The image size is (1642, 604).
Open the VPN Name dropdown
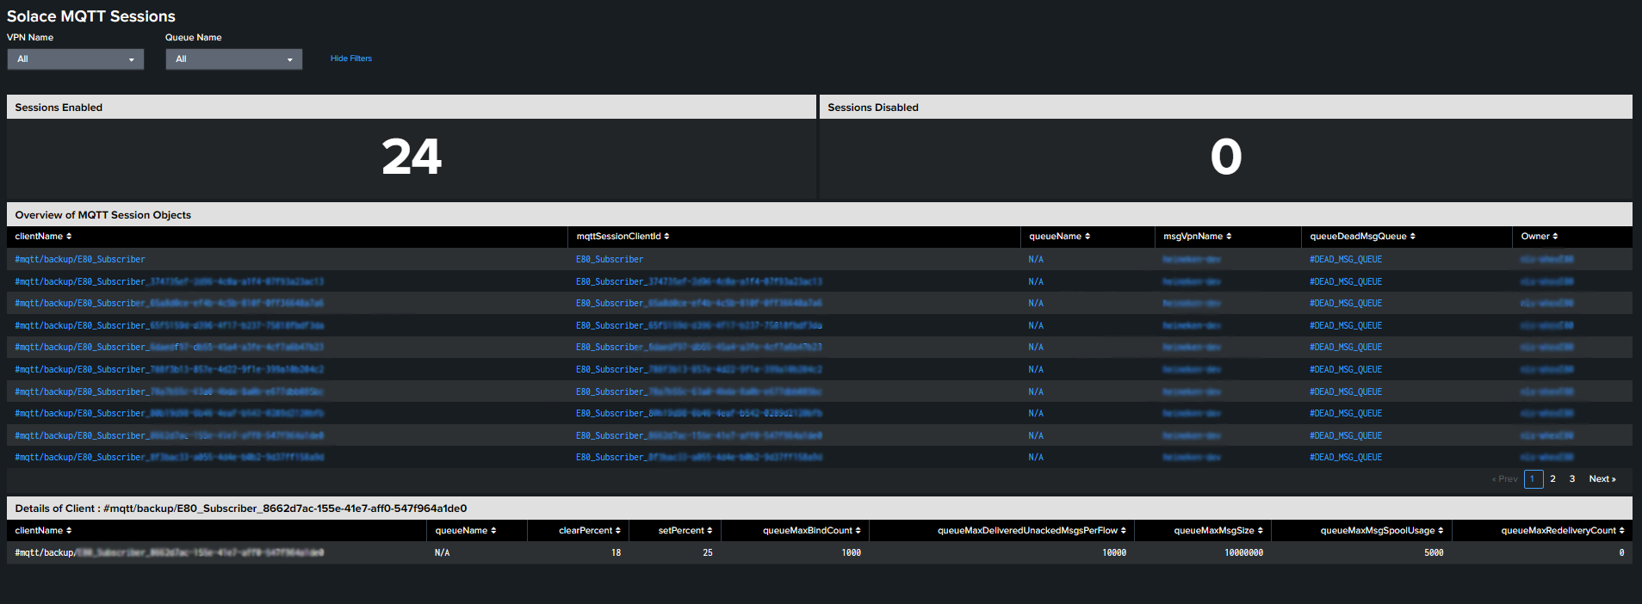pyautogui.click(x=76, y=59)
